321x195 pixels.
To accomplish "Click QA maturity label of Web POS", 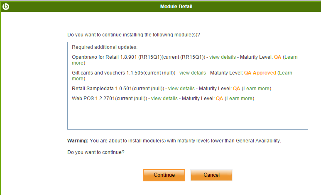I will coord(220,99).
